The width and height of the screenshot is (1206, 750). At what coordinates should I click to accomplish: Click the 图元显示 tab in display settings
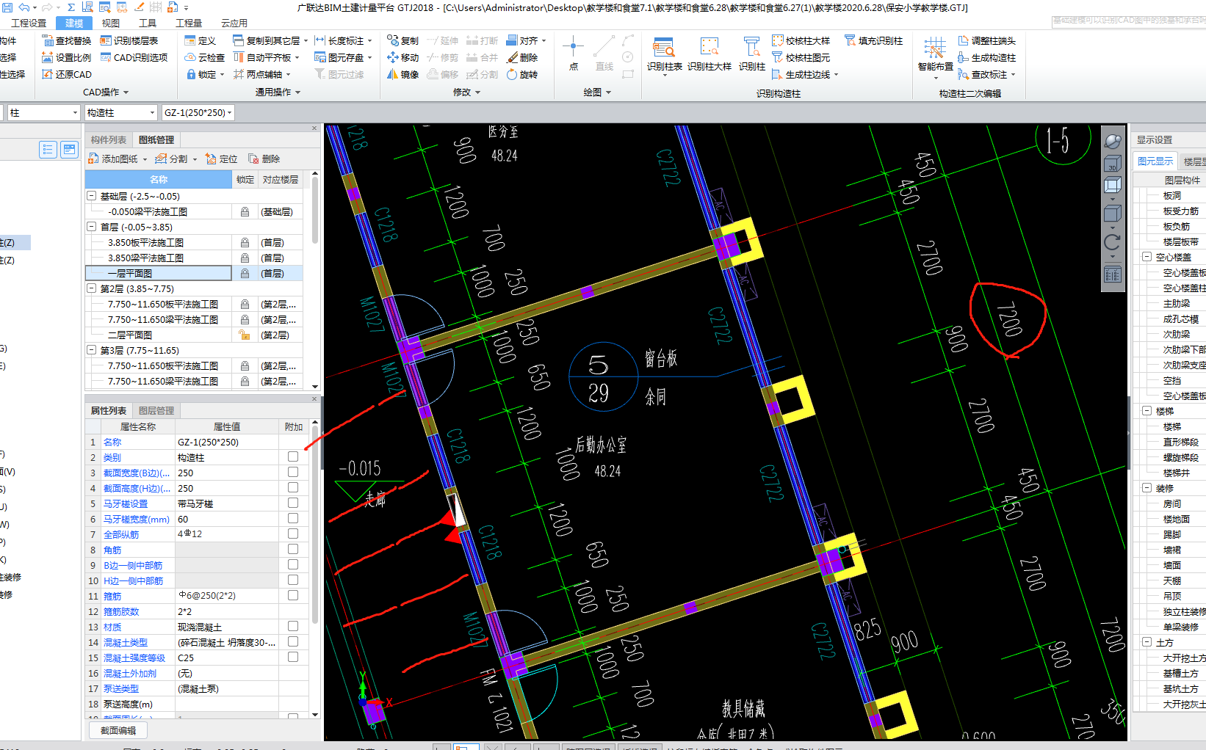click(1155, 161)
